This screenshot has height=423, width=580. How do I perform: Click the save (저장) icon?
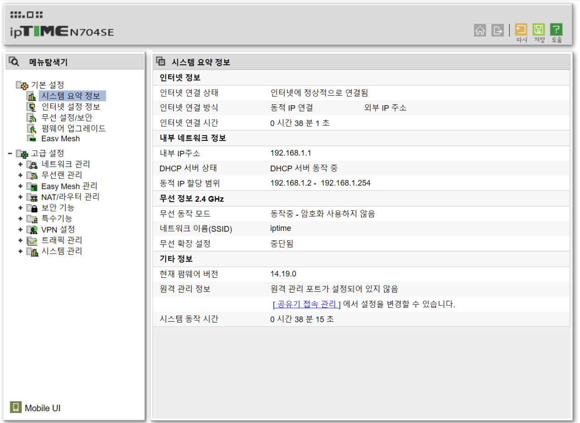click(x=539, y=30)
